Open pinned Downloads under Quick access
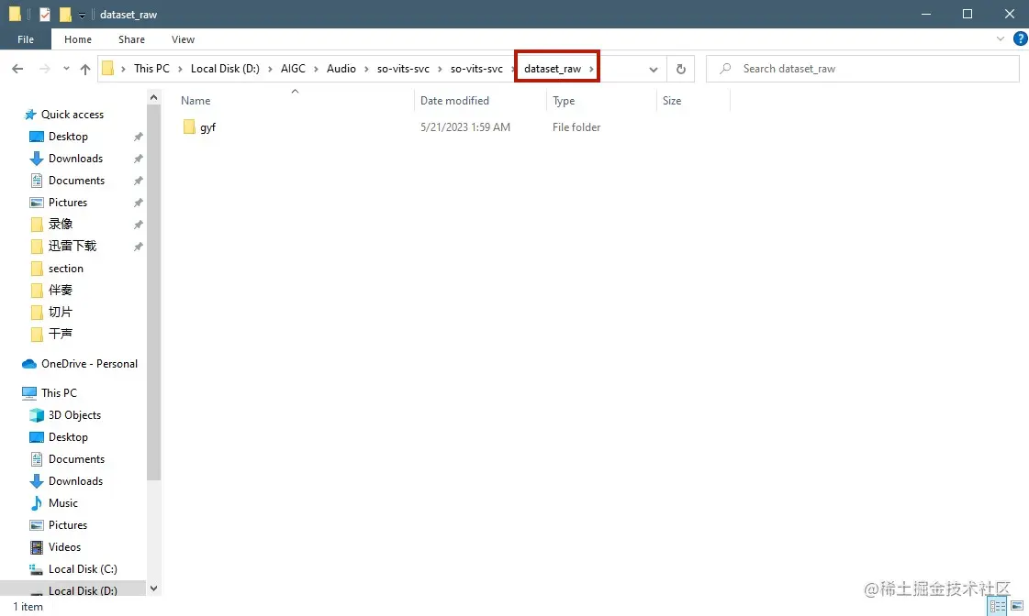Screen dimensions: 1029x616 coord(75,159)
